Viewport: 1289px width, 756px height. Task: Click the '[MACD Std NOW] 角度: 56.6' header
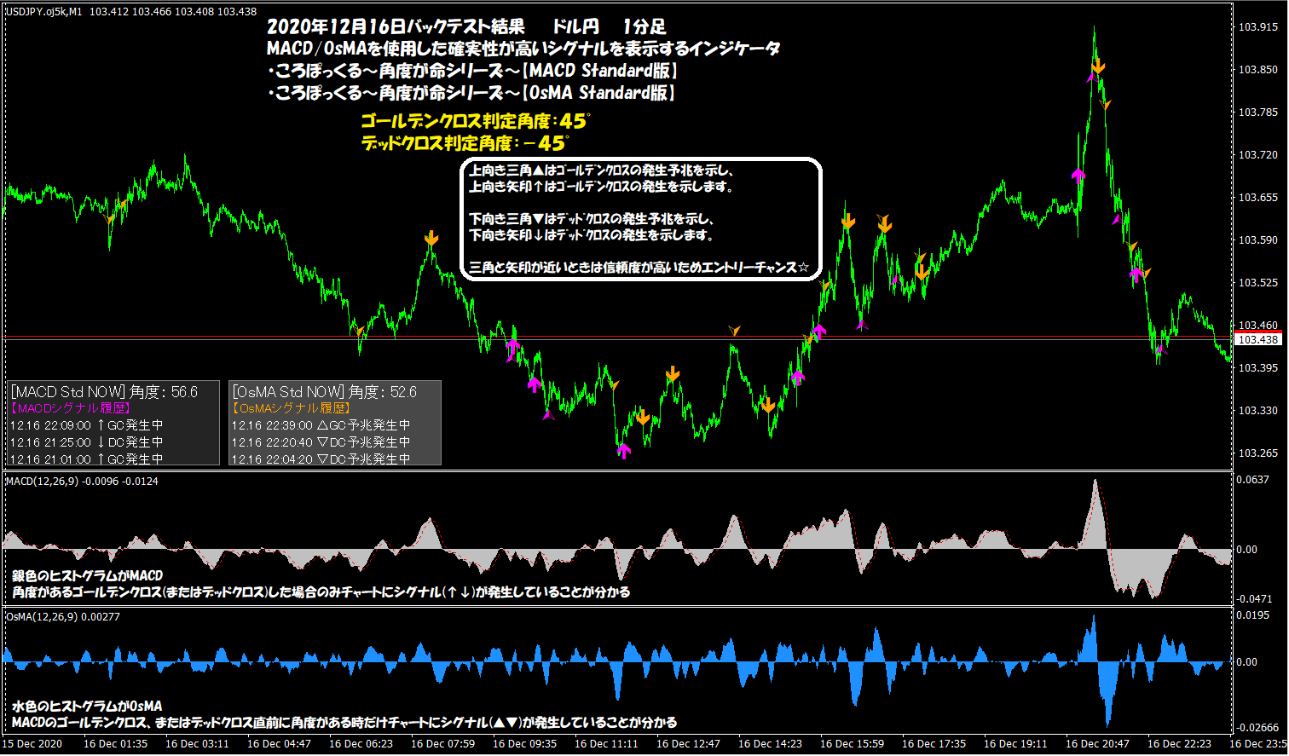[104, 392]
